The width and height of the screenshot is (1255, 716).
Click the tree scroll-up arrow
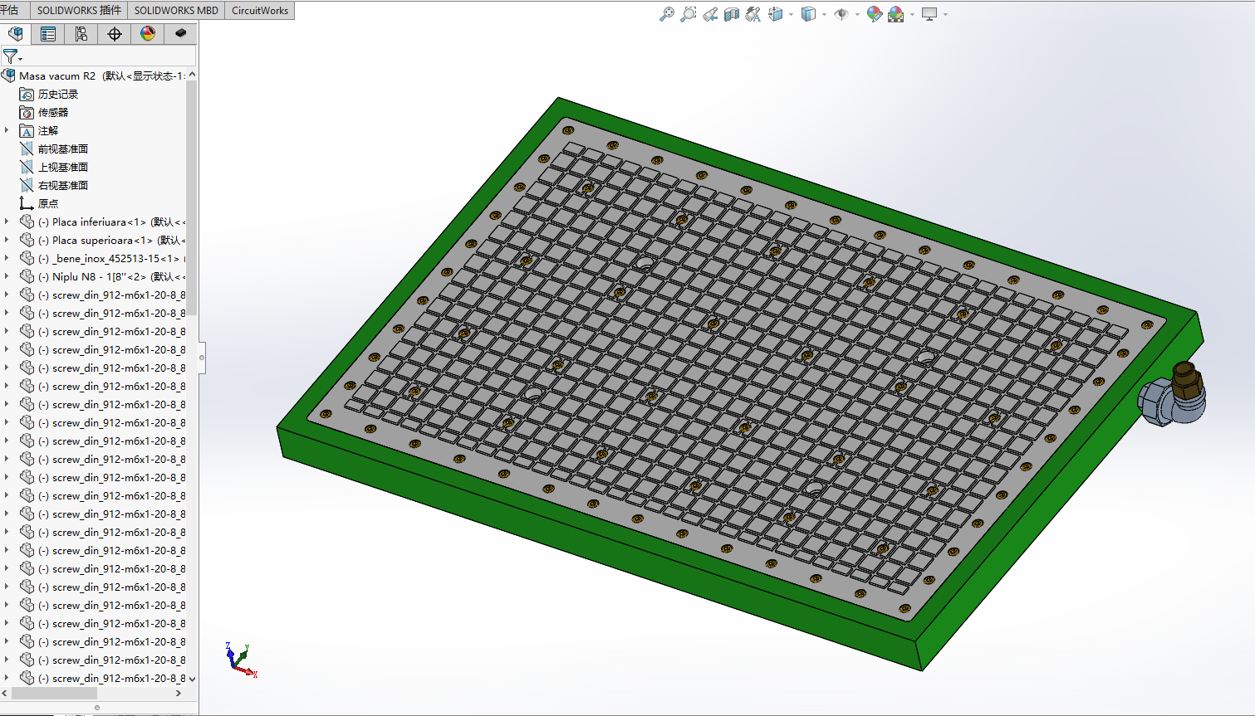(192, 75)
